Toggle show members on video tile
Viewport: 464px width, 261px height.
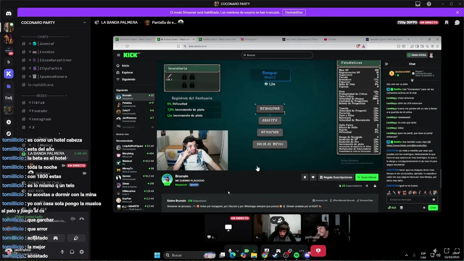(280, 220)
